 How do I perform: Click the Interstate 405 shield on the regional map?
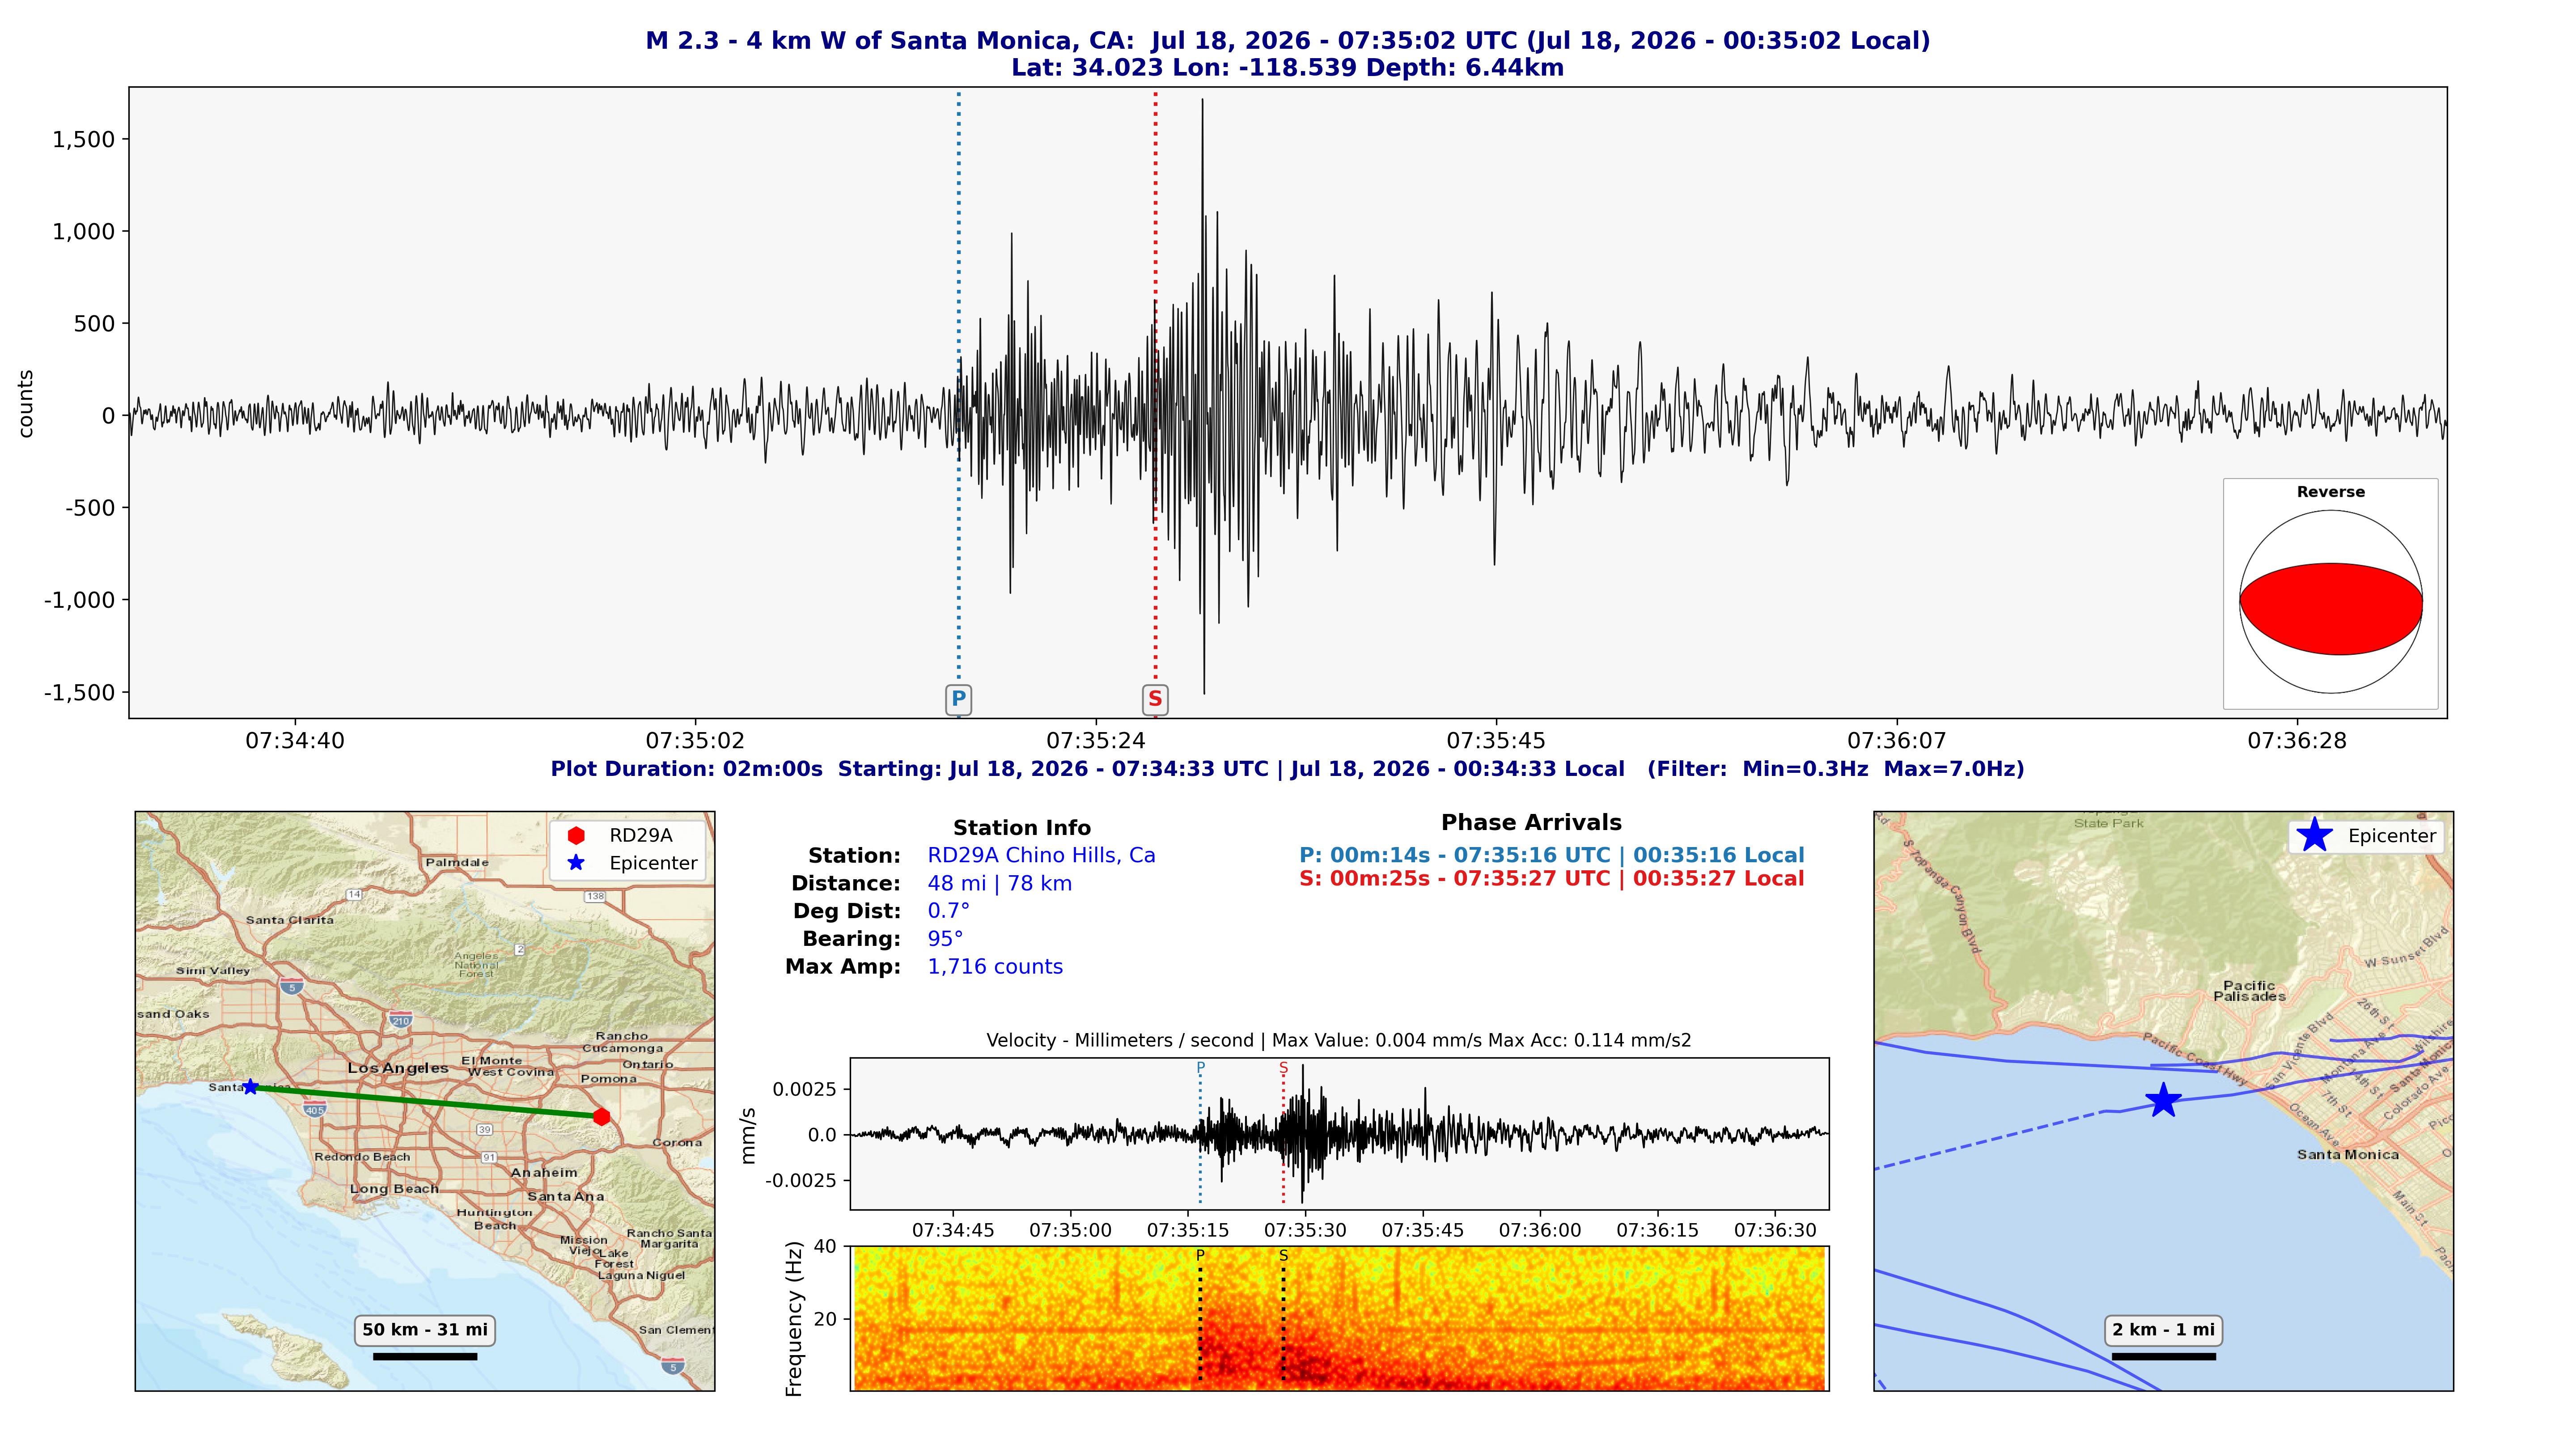315,1109
